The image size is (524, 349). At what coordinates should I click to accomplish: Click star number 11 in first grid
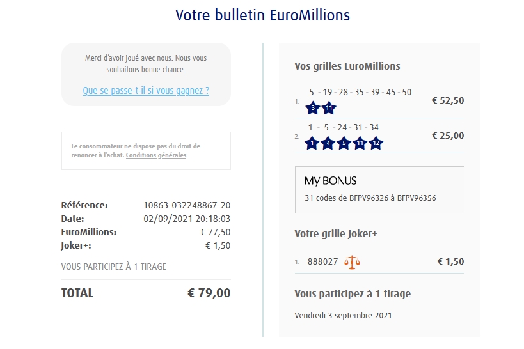pyautogui.click(x=329, y=108)
